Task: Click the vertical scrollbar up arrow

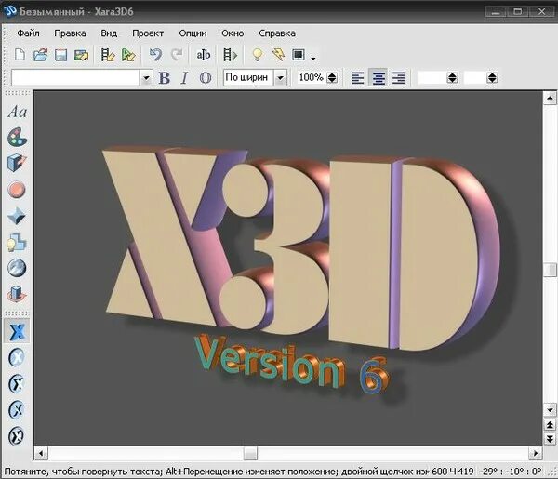Action: (x=550, y=98)
